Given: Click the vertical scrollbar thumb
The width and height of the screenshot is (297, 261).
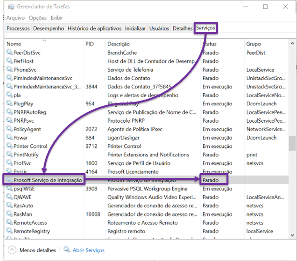Looking at the screenshot, I should point(292,143).
